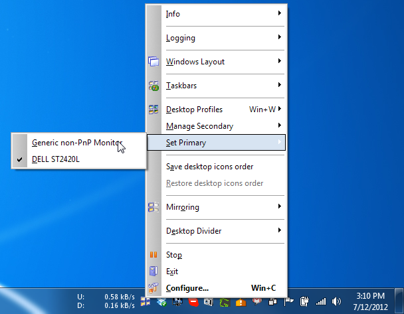Click the volume speaker tray icon

(336, 301)
